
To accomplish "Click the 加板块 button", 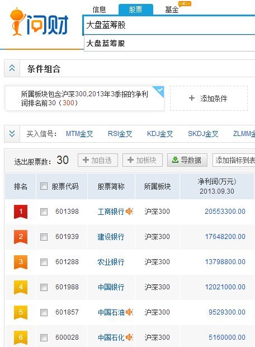I will 143,160.
